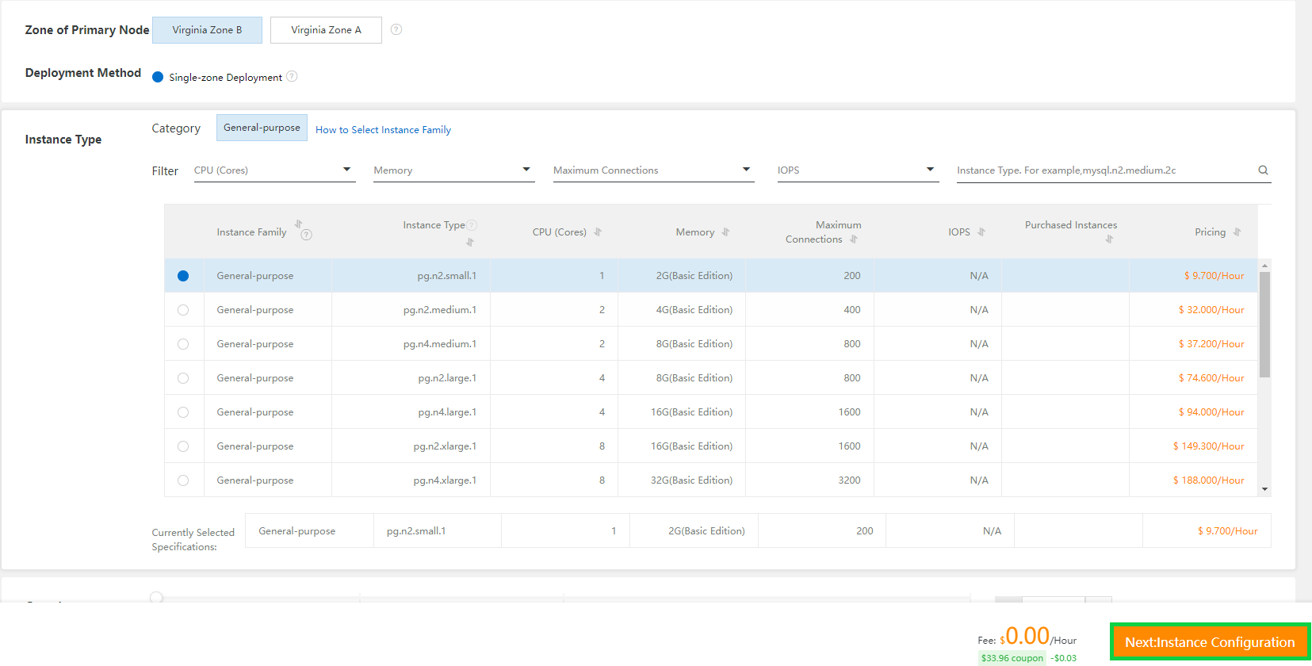
Task: Open the Memory filter dropdown
Action: pos(454,170)
